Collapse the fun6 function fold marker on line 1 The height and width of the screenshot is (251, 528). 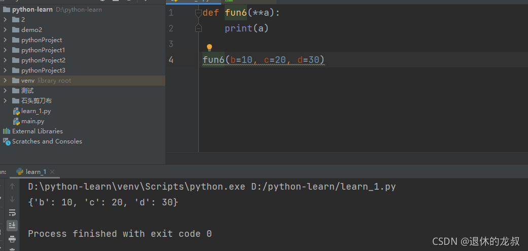coord(198,13)
